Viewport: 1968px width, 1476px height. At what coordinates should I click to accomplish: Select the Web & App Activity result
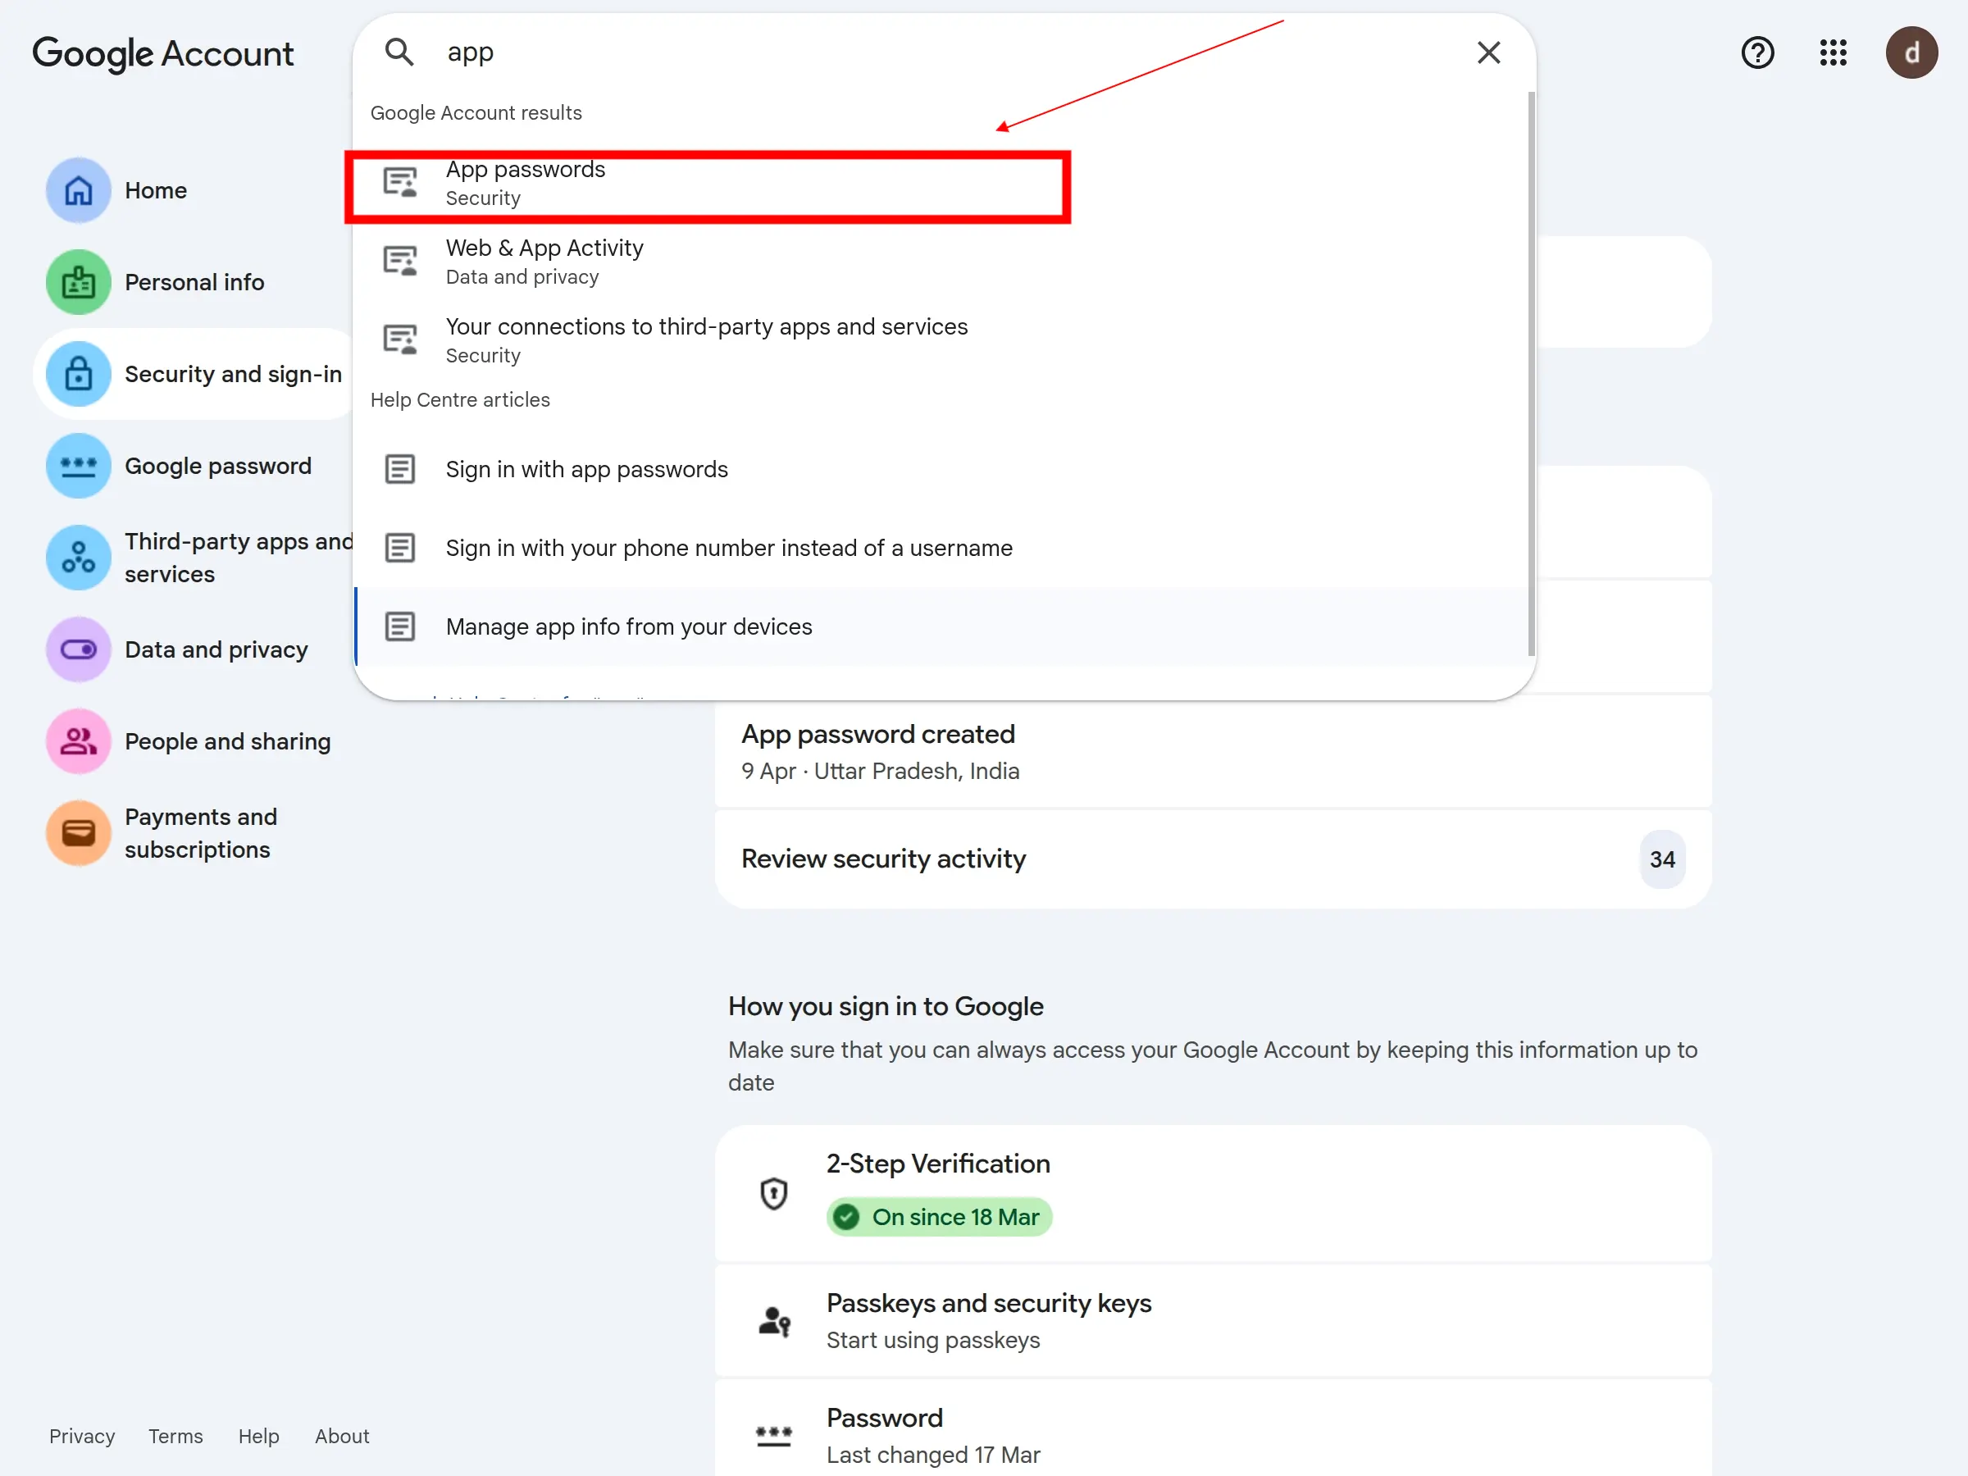click(x=943, y=262)
